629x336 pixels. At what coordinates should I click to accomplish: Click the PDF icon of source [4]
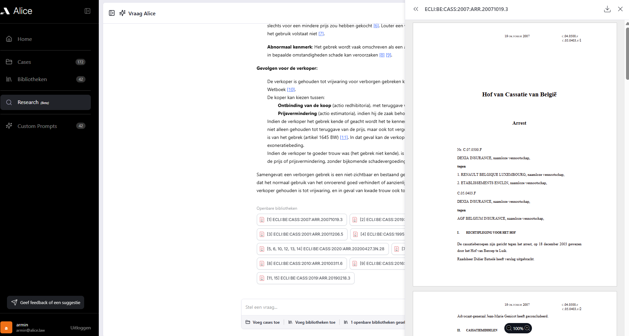356,234
